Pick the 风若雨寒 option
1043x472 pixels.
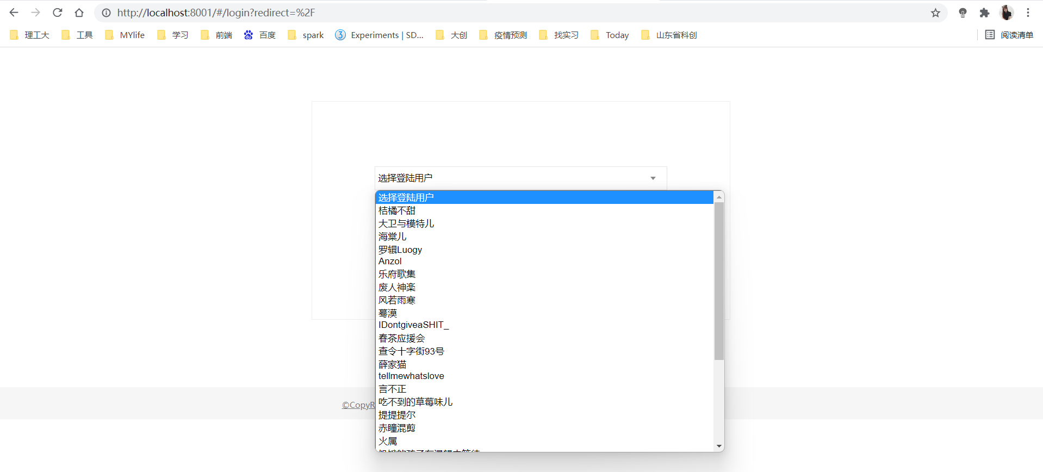click(544, 300)
